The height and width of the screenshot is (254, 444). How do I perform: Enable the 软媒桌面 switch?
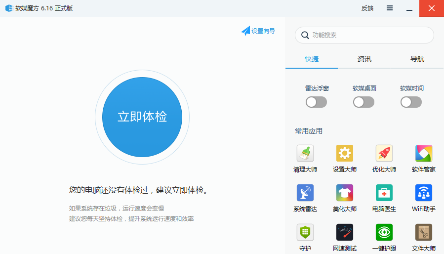(x=363, y=102)
